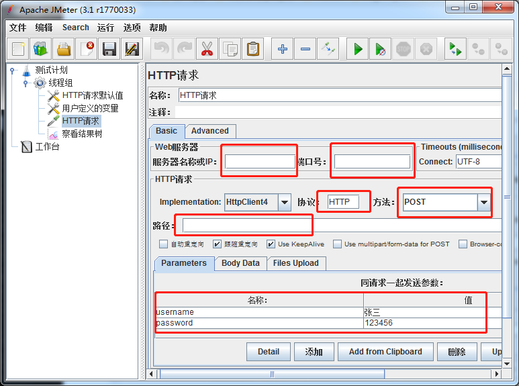Switch to the Body Data tab
The height and width of the screenshot is (386, 519).
(240, 263)
